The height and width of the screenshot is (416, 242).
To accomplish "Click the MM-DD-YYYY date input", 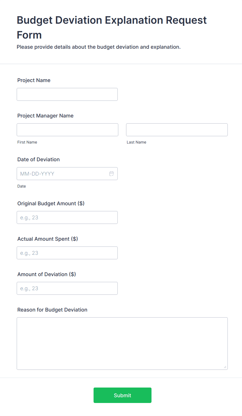I will coord(62,173).
